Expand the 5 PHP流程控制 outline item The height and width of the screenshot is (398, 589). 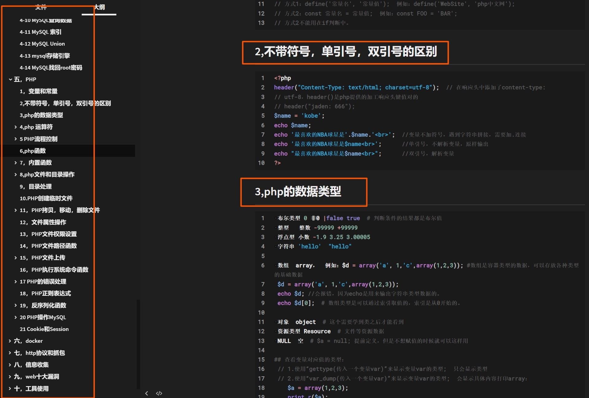click(x=16, y=139)
